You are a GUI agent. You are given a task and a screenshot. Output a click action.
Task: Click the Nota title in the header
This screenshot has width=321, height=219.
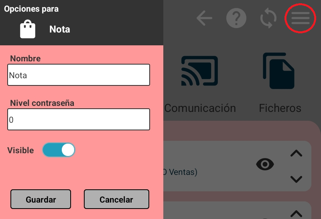coord(60,29)
